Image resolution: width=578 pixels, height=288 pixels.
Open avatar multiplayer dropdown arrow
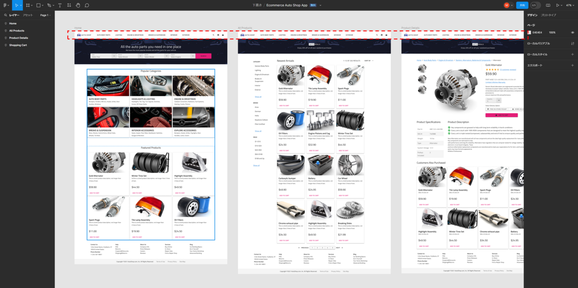(512, 5)
